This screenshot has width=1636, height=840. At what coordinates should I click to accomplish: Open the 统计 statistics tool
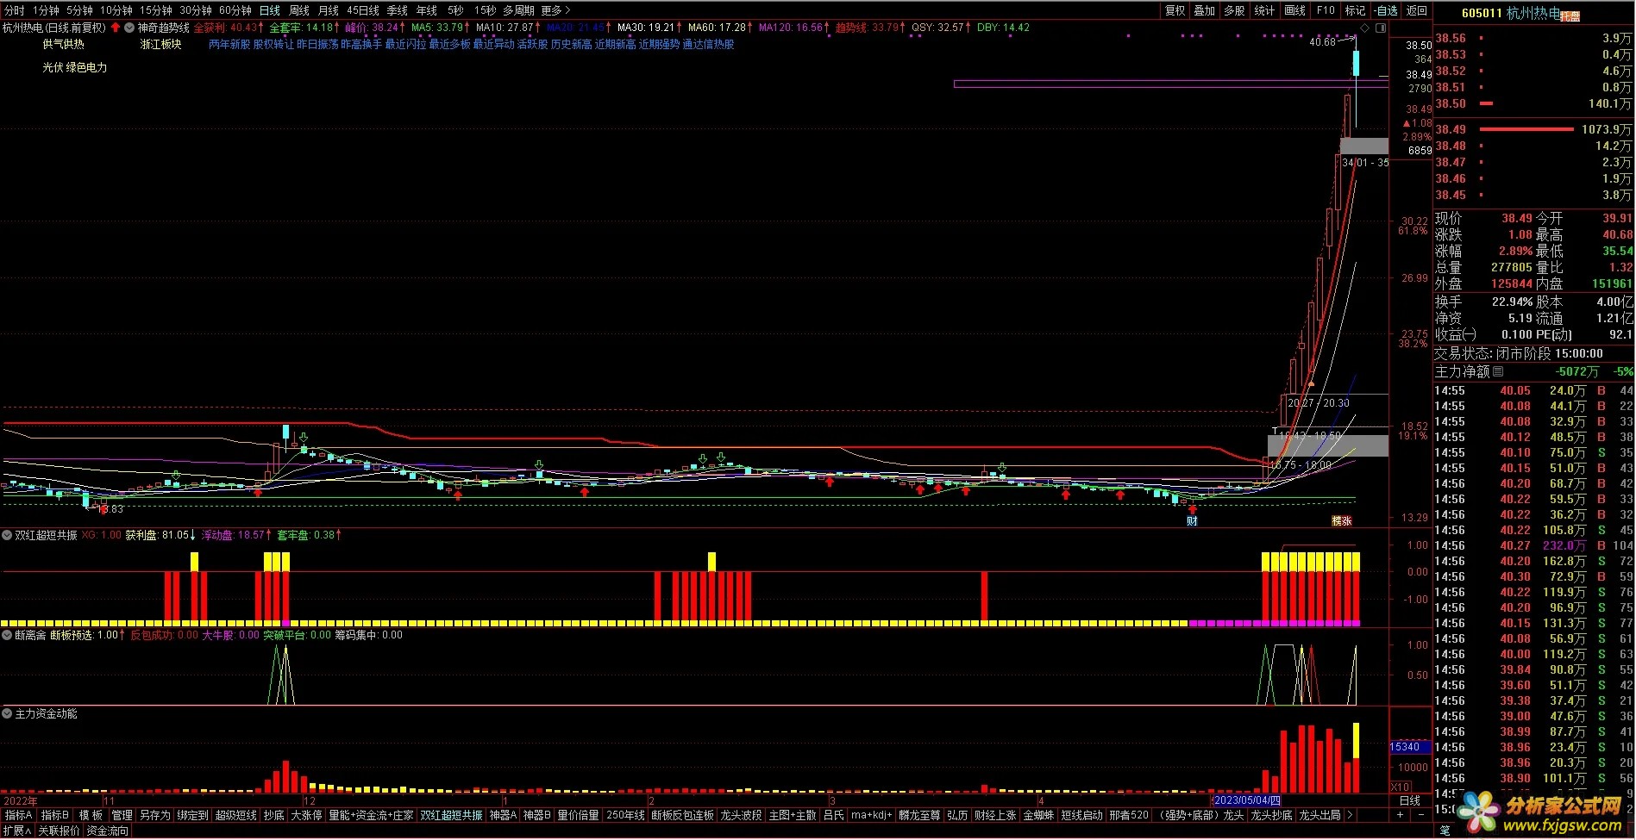[x=1265, y=10]
